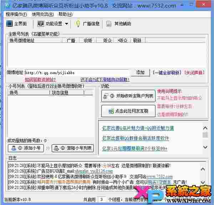
Task: Sort by the 收听 column header
Action: pos(88,40)
